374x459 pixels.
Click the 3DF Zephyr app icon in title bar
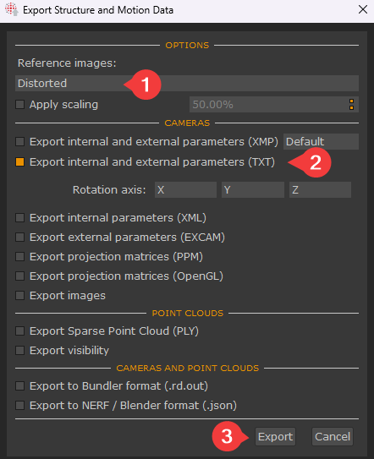[12, 9]
